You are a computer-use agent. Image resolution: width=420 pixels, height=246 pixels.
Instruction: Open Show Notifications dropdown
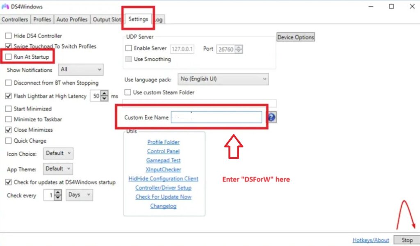(81, 69)
